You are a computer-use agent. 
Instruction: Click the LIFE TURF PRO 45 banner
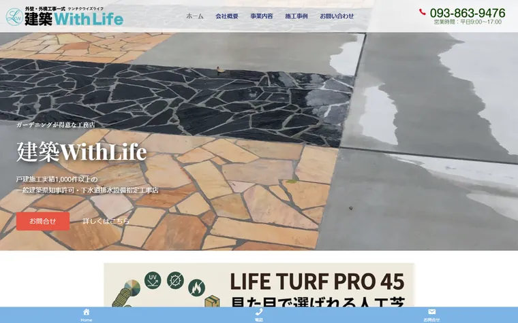click(x=259, y=285)
